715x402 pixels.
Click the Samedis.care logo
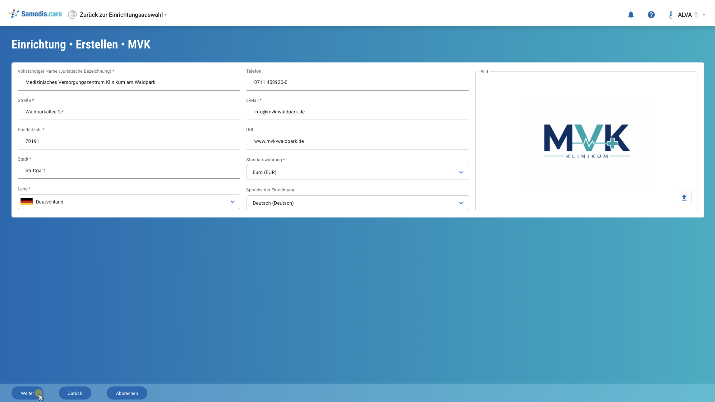[35, 14]
